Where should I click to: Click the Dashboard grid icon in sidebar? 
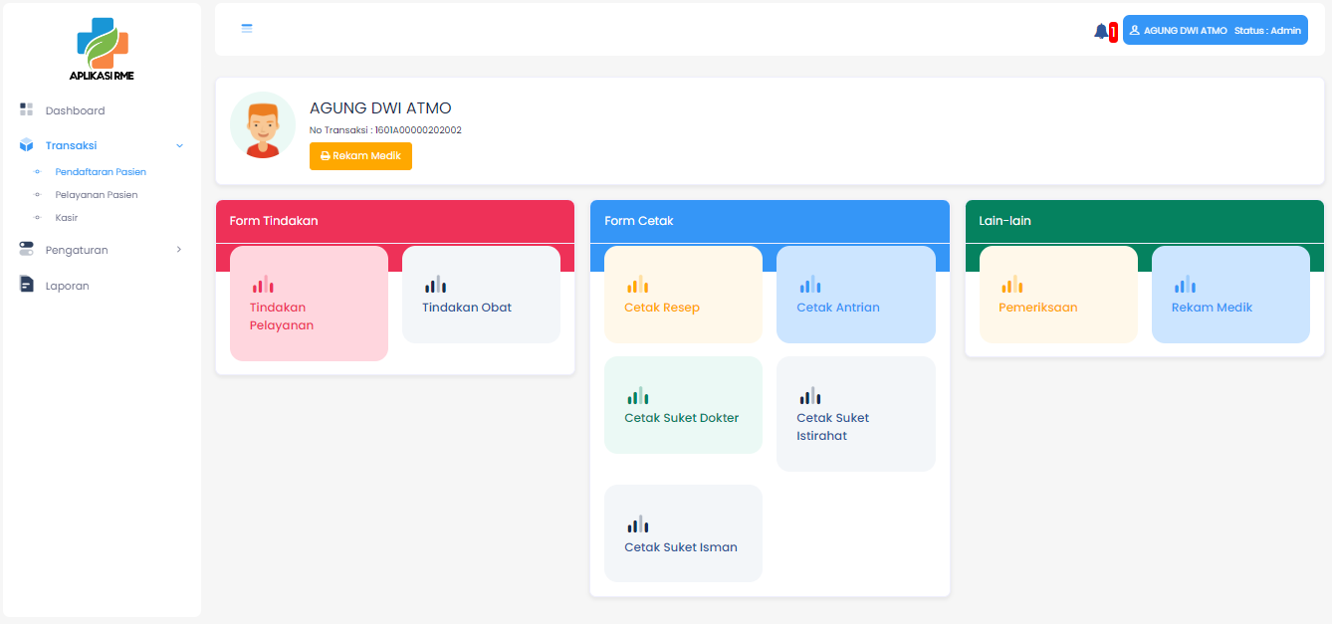(27, 109)
